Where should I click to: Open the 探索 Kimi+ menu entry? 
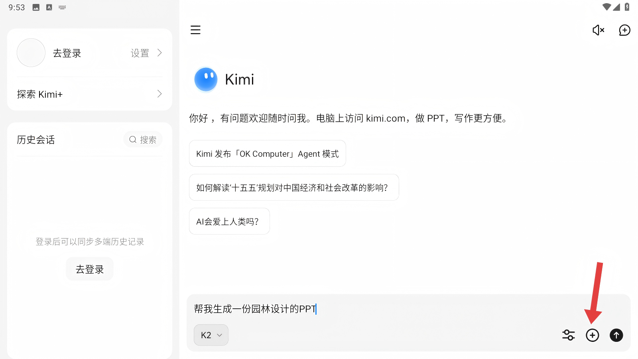(x=40, y=94)
